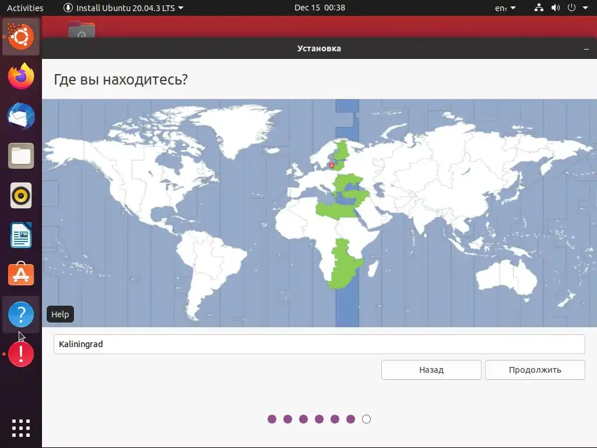
Task: Open the Ubuntu installer dock icon
Action: 21,37
